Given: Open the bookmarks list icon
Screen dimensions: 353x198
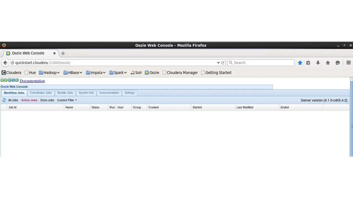Looking at the screenshot, I should pos(308,63).
